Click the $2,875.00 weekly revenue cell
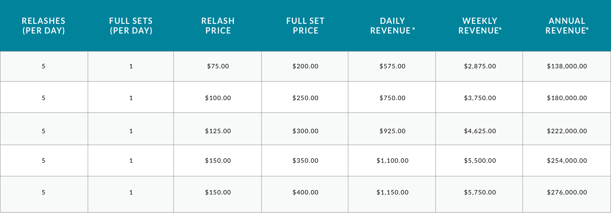This screenshot has width=611, height=213. tap(480, 66)
